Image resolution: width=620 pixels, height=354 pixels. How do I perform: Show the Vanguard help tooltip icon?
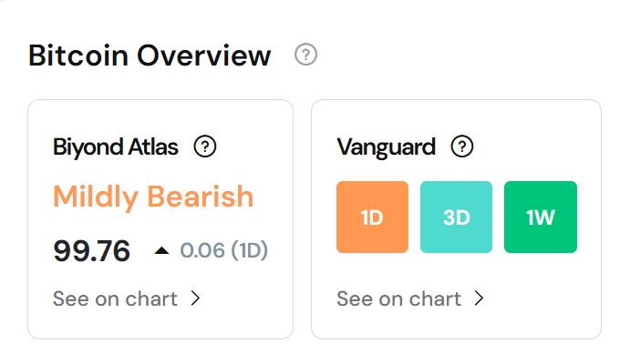(462, 147)
